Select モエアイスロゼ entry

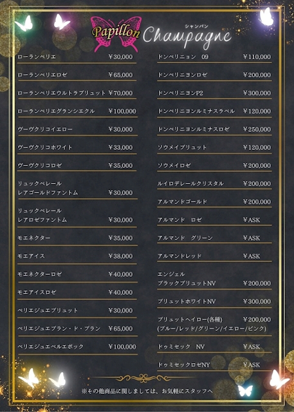pos(77,292)
